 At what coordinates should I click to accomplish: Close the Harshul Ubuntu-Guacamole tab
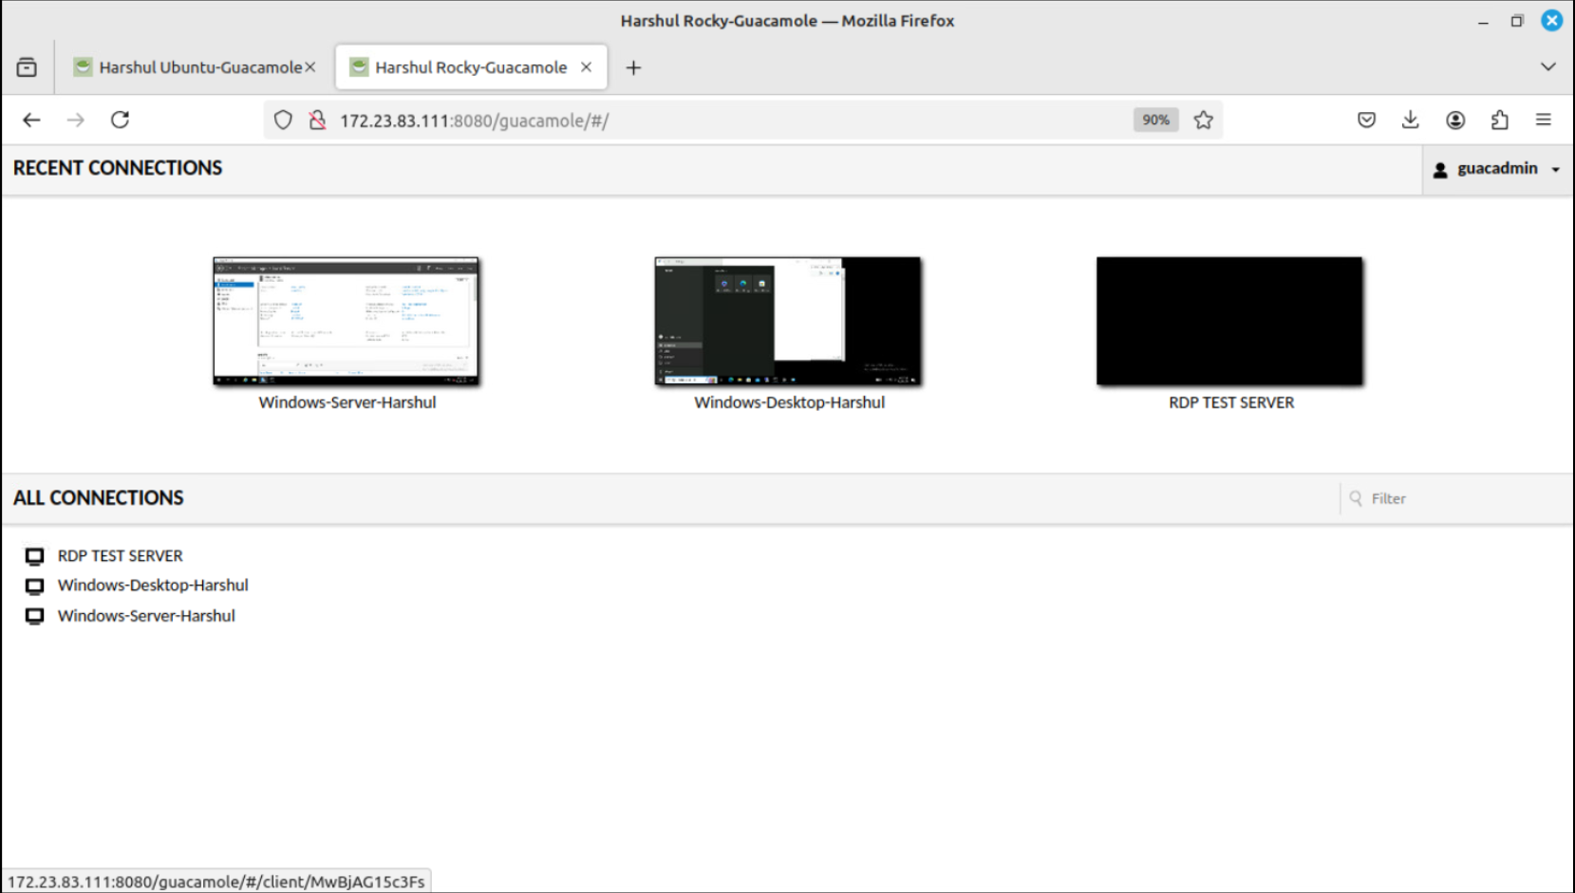coord(309,67)
